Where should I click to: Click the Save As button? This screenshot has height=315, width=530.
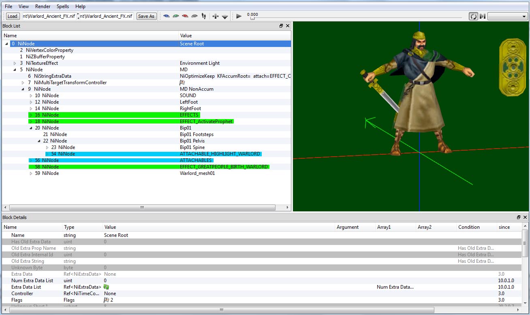[146, 16]
